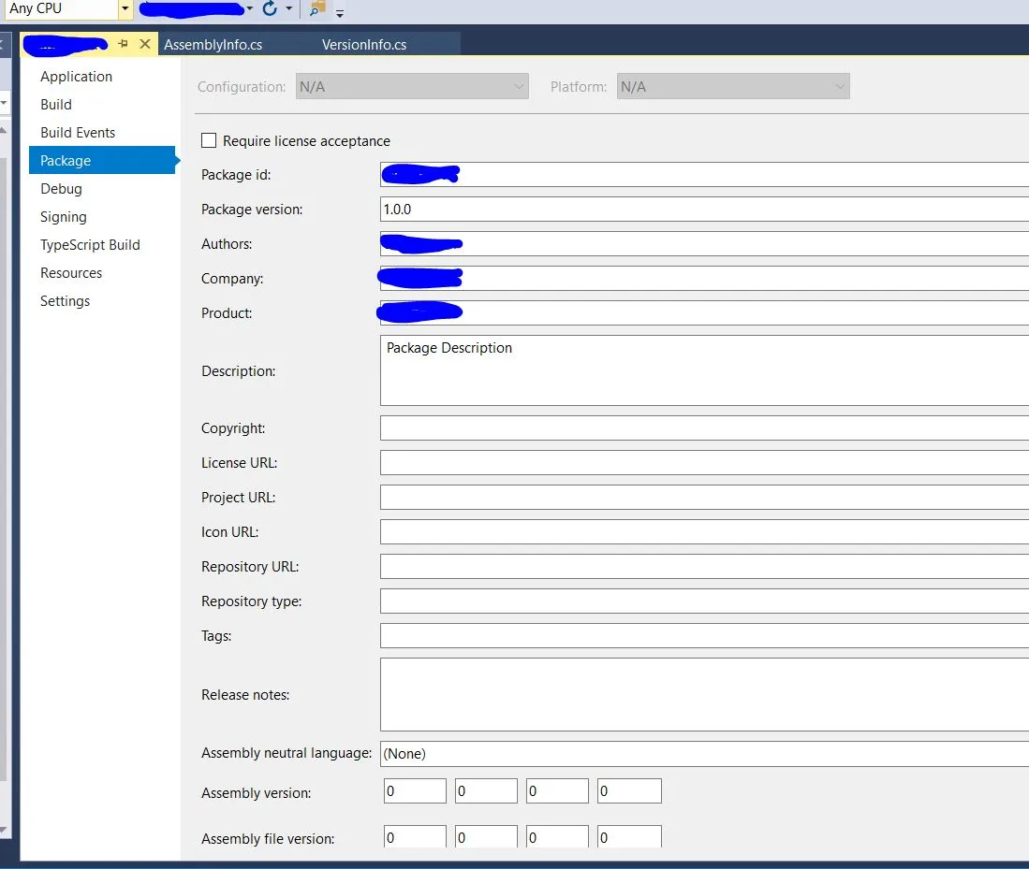1029x869 pixels.
Task: Click the Company input field
Action: 704,279
